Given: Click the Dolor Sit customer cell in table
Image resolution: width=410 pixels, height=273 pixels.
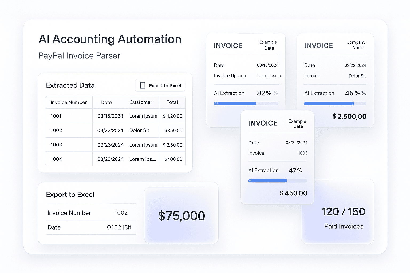Looking at the screenshot, I should coord(139,130).
